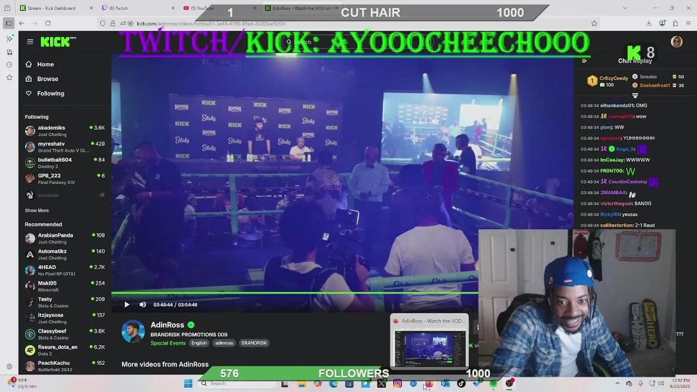
Task: Close the Twitch browser tab
Action: point(173,8)
